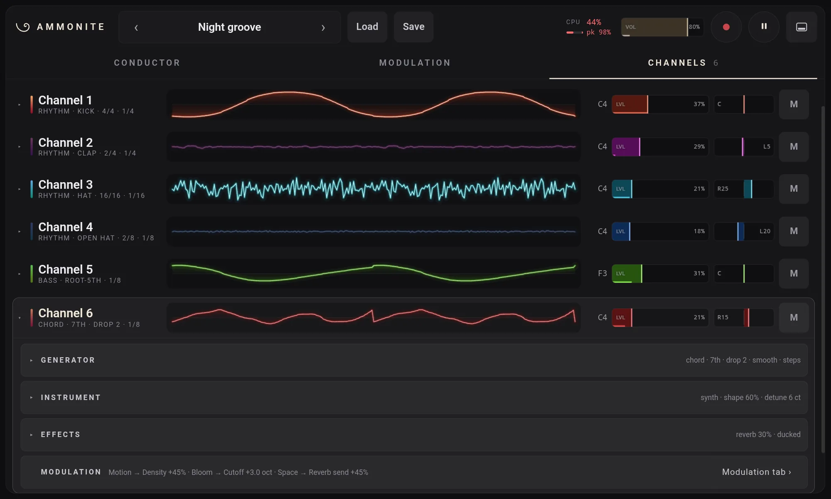Viewport: 831px width, 499px height.
Task: Expand the Effects section
Action: (x=414, y=435)
